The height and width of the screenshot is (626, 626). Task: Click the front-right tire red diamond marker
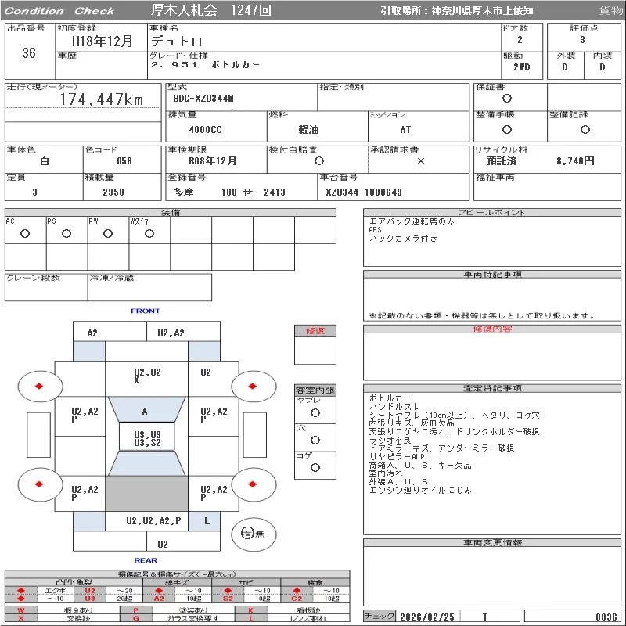252,386
